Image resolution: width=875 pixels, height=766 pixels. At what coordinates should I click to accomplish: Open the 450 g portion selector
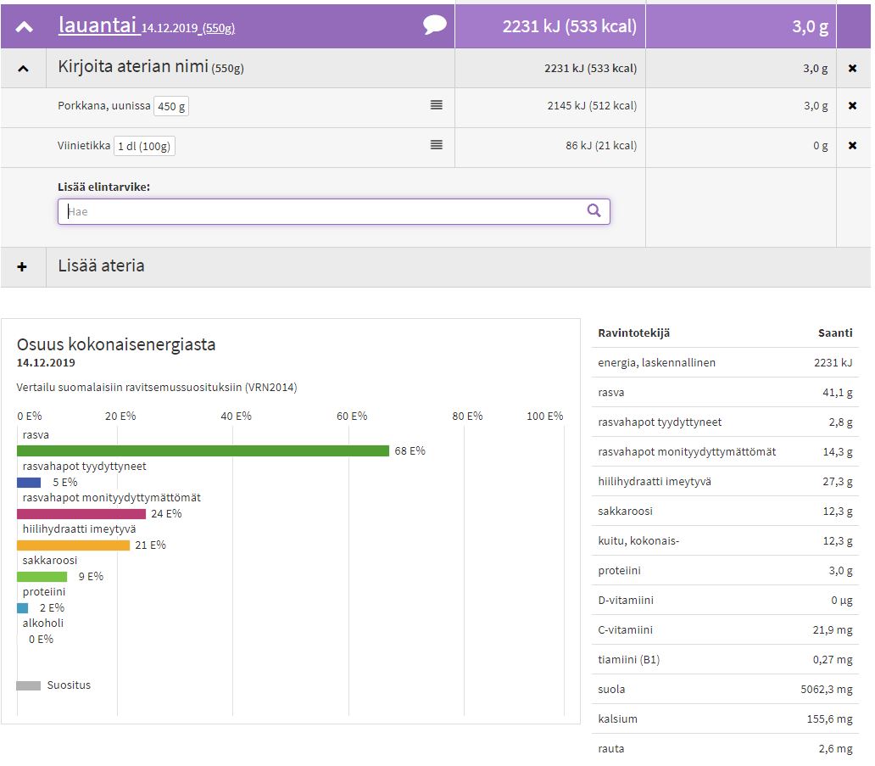pos(172,107)
